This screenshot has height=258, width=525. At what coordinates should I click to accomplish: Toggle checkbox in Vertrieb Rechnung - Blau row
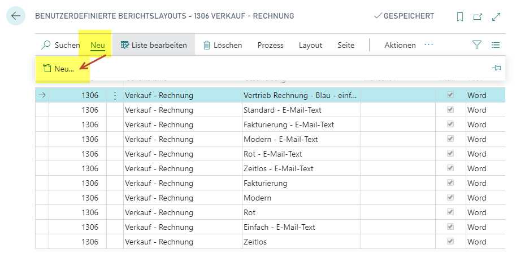[450, 95]
